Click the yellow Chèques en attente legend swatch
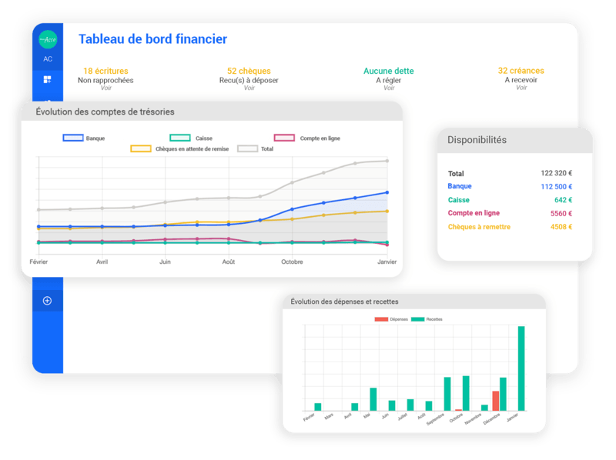Image resolution: width=616 pixels, height=460 pixels. coord(141,148)
